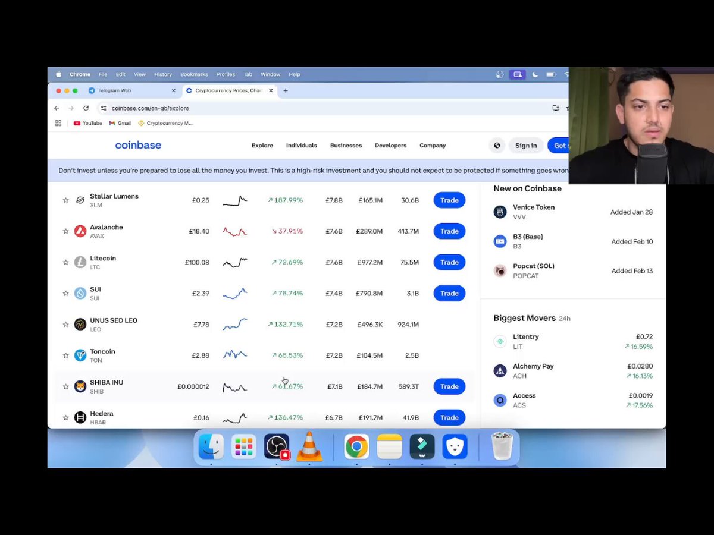Open the Explore nav menu
This screenshot has width=714, height=535.
point(262,146)
